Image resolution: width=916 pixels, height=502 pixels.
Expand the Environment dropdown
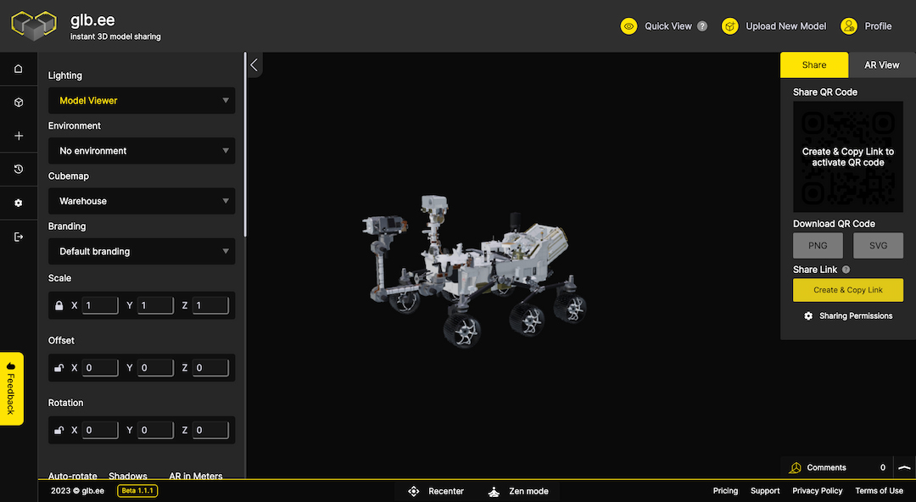(x=142, y=151)
